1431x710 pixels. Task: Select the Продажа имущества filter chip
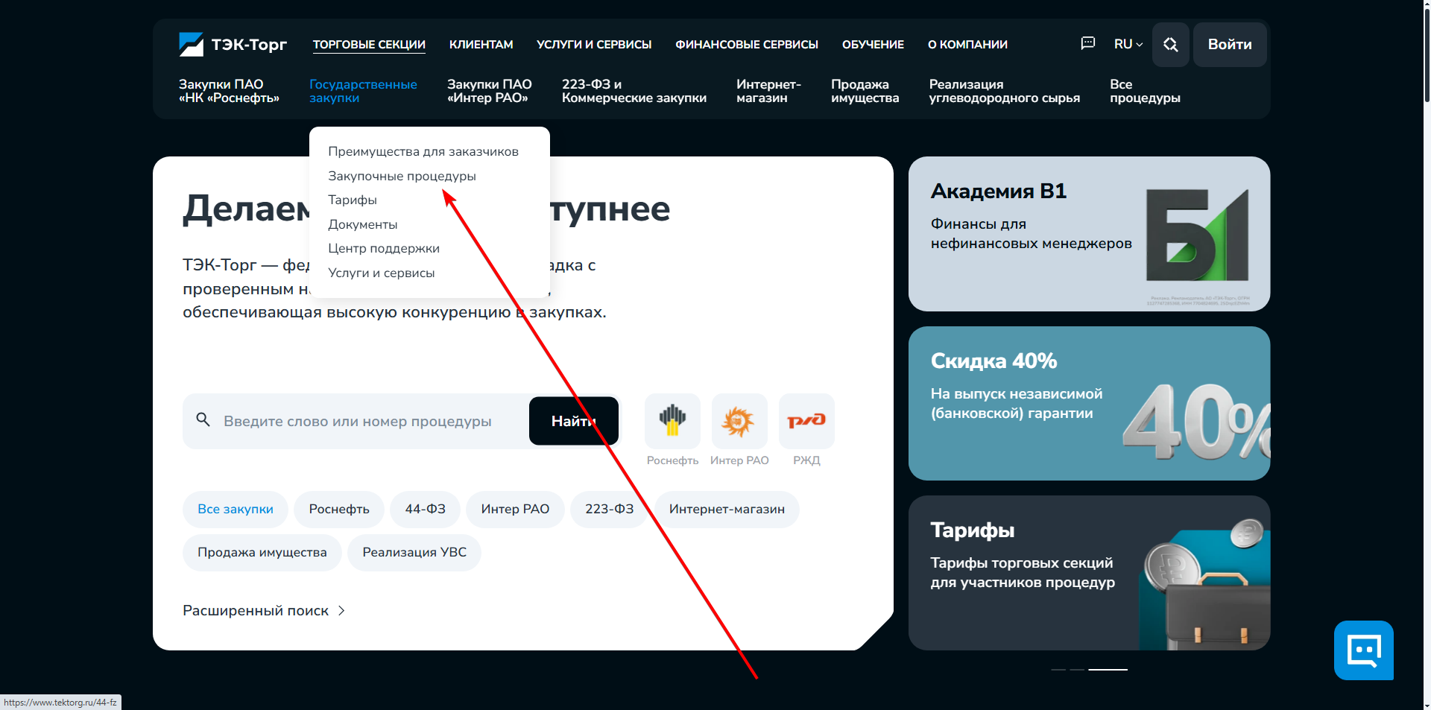point(262,553)
